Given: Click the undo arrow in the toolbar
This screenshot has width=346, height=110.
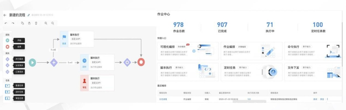Looking at the screenshot, I should [x=6, y=23].
